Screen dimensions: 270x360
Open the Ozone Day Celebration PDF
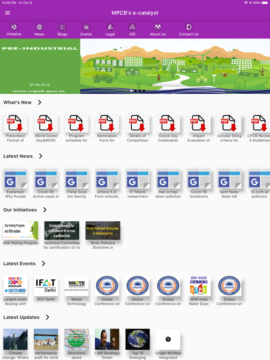tap(168, 123)
